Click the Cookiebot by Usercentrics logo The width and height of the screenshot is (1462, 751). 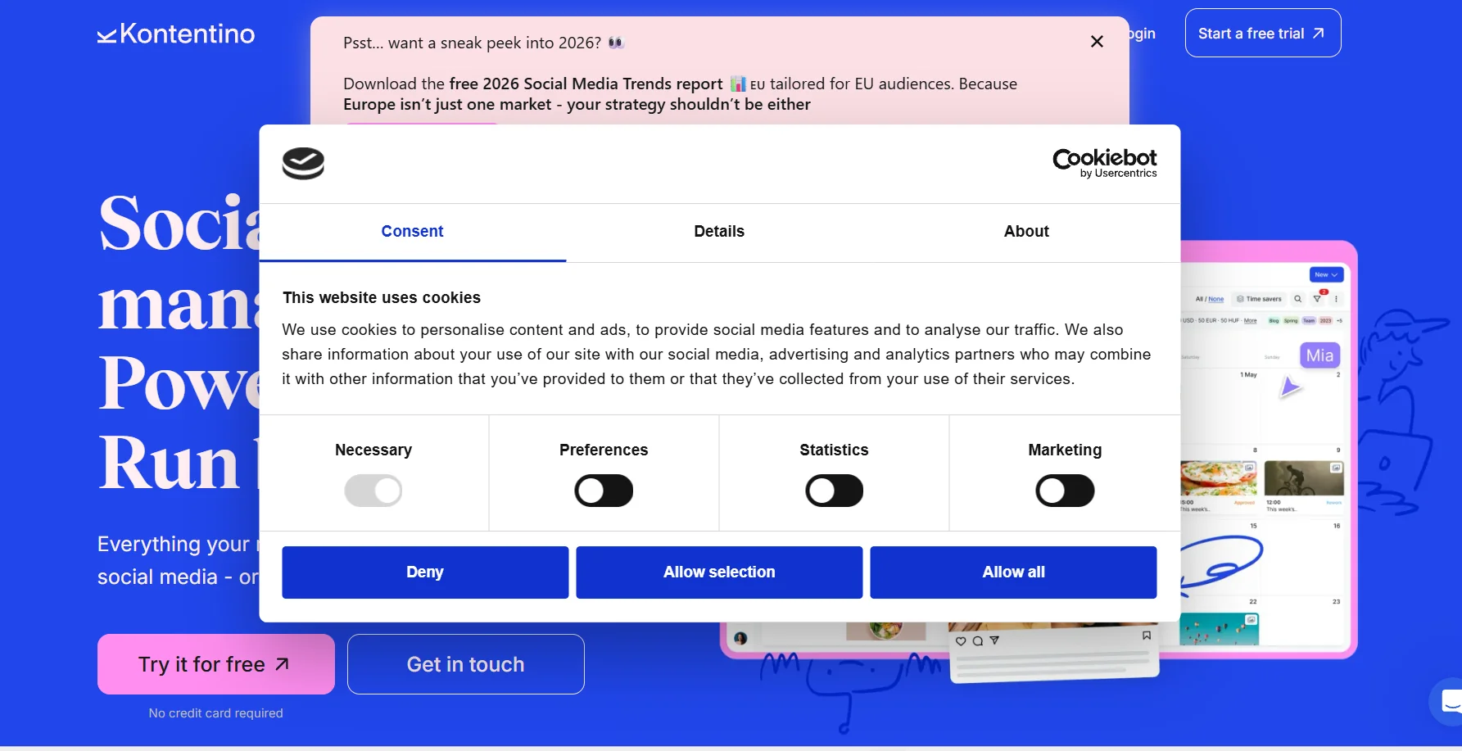pyautogui.click(x=1104, y=163)
